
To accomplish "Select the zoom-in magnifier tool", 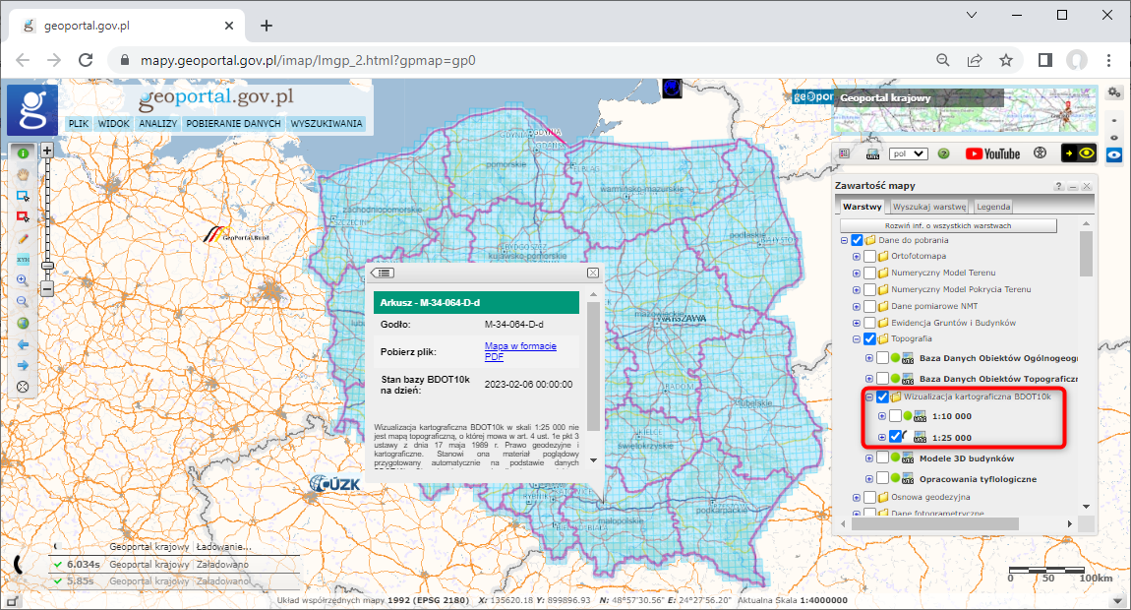I will pos(22,281).
